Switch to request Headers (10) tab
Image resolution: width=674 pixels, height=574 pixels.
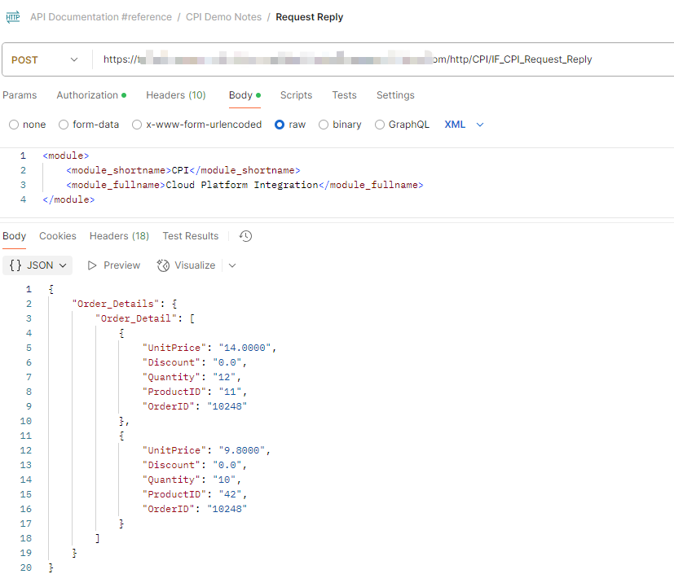point(176,95)
